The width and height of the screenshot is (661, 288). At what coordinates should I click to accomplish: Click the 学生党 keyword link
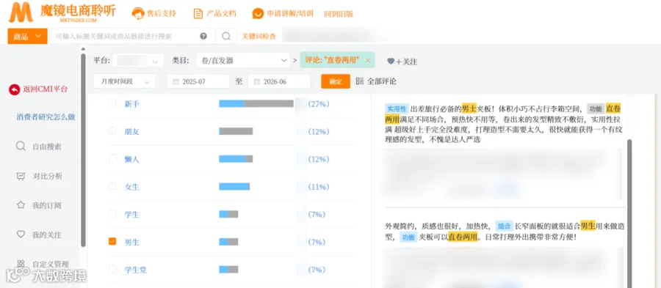(136, 270)
